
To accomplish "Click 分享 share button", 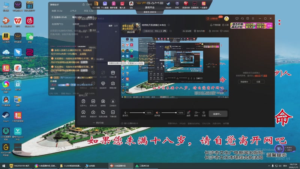I will point(225,25).
